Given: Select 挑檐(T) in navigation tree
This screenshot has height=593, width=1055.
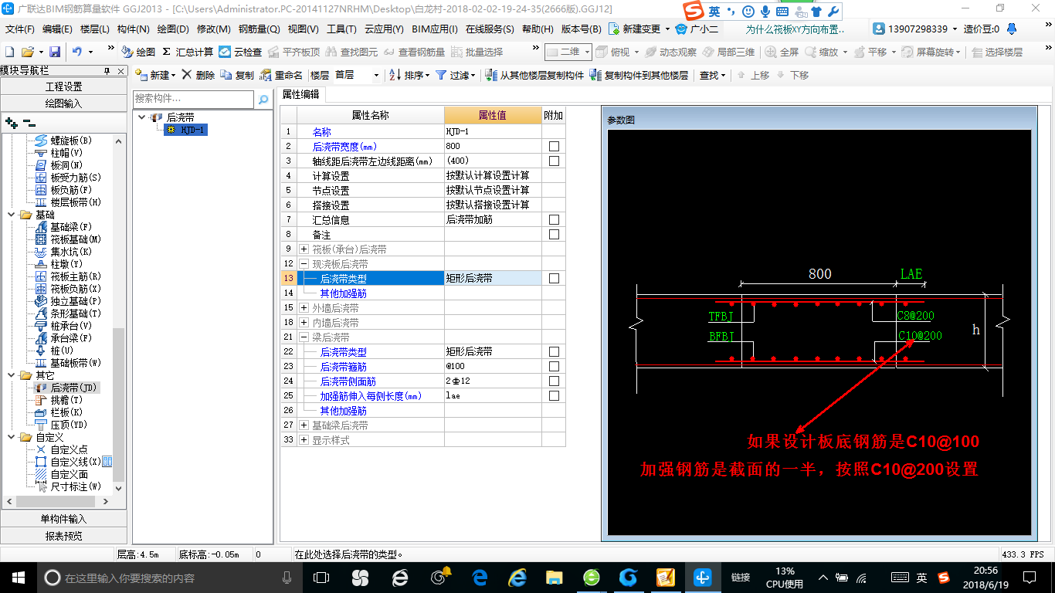Looking at the screenshot, I should pos(59,400).
